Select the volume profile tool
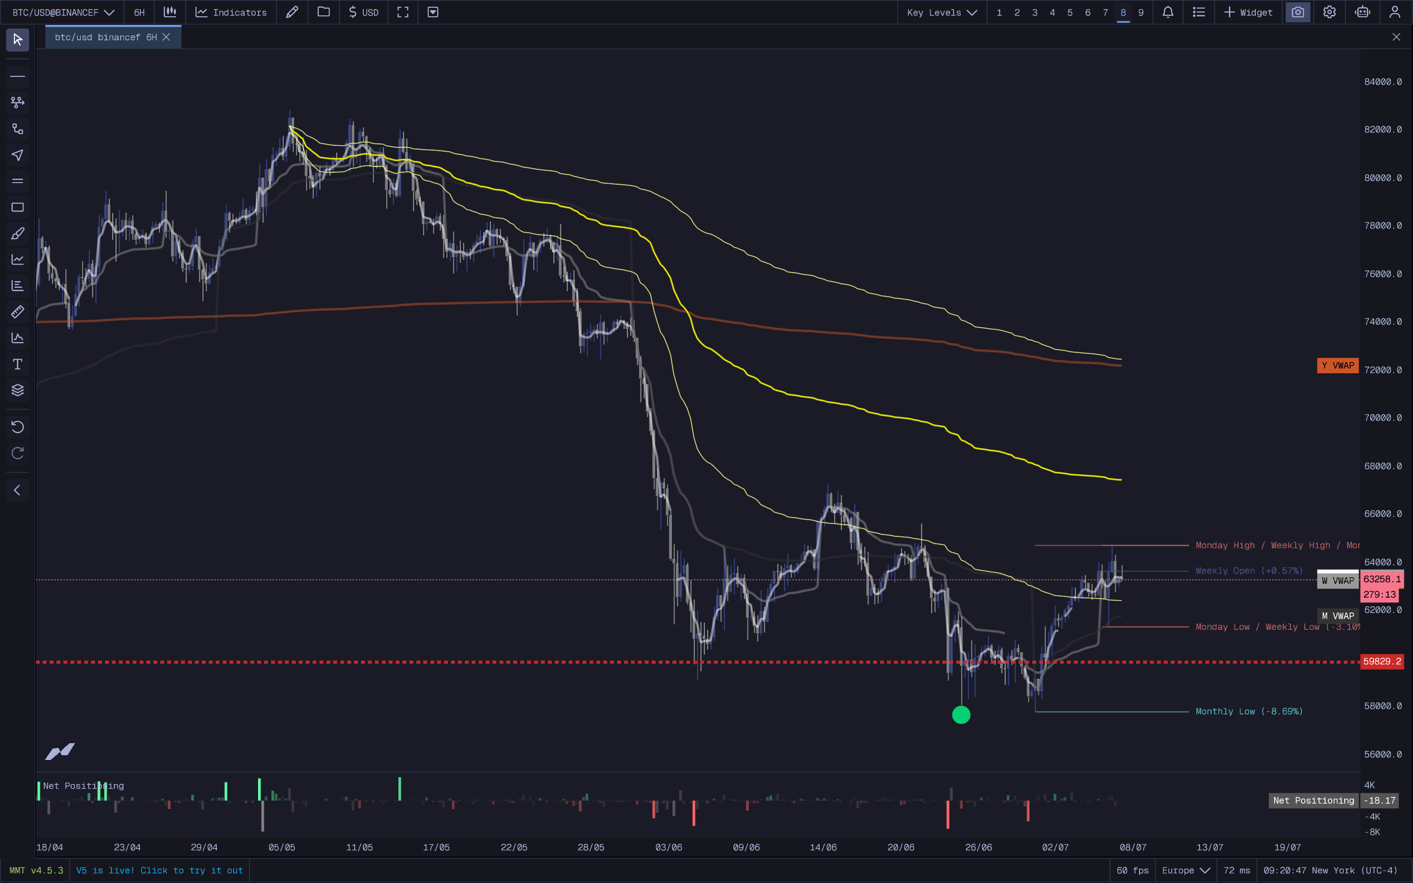This screenshot has height=883, width=1413. [17, 286]
